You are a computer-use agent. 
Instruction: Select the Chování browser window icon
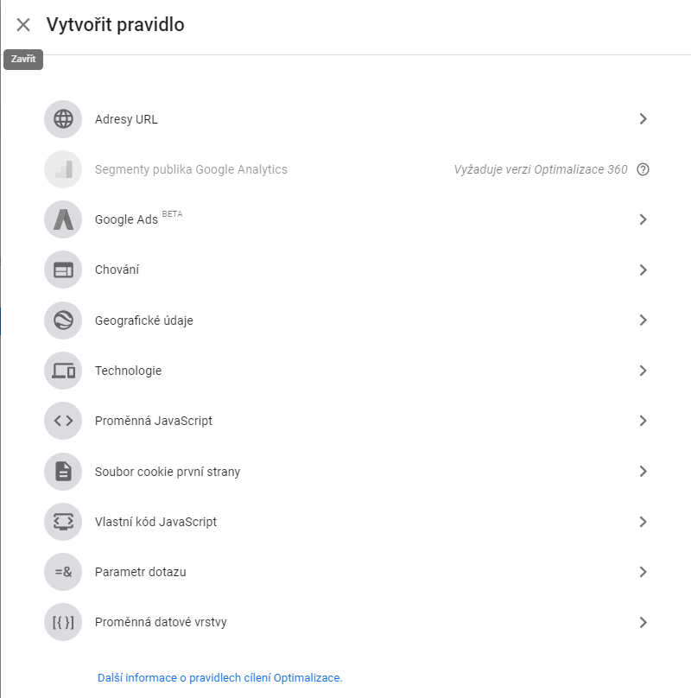pos(63,270)
